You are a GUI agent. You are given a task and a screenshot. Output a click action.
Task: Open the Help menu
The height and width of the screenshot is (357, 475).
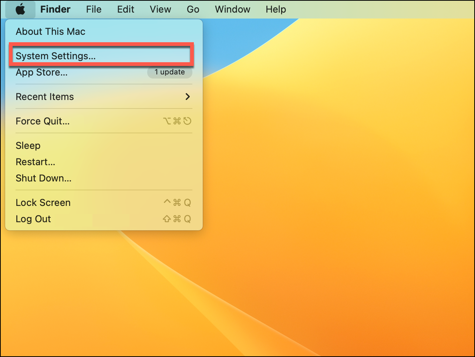point(276,9)
